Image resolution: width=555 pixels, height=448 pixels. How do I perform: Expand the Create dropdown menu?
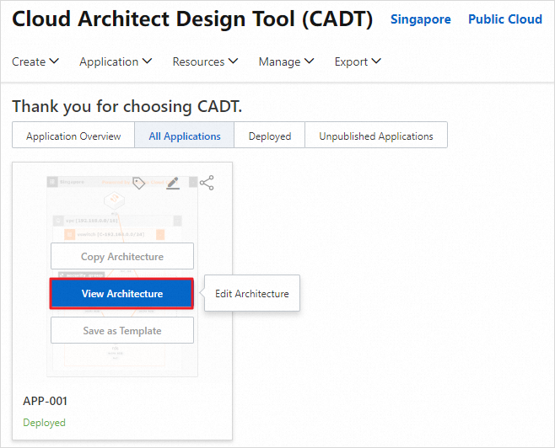pyautogui.click(x=35, y=61)
